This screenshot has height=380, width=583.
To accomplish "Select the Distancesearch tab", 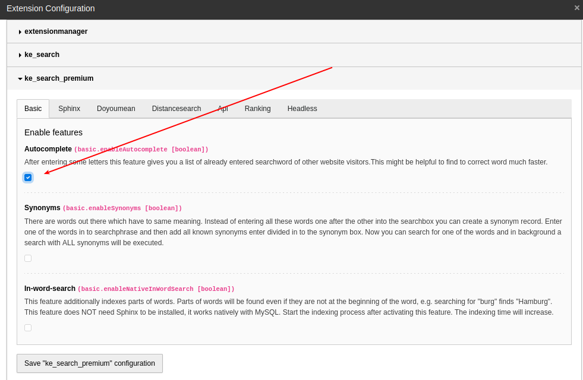I will click(176, 109).
